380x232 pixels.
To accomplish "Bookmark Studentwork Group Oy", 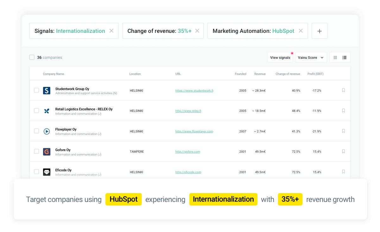I will (343, 90).
